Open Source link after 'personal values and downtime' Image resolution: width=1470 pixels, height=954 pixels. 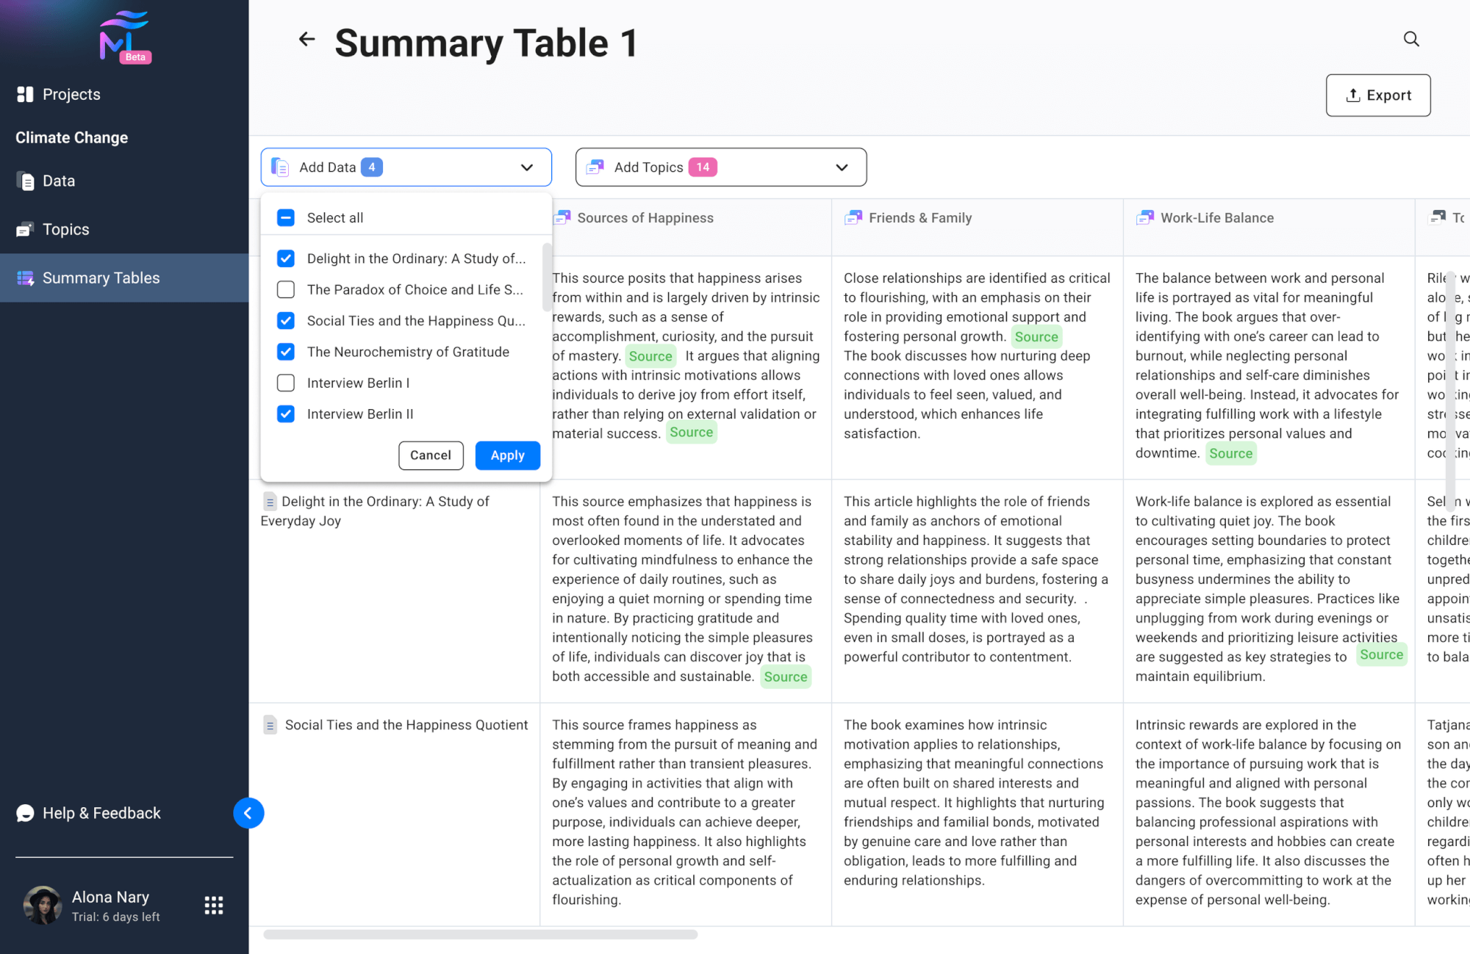pyautogui.click(x=1231, y=453)
